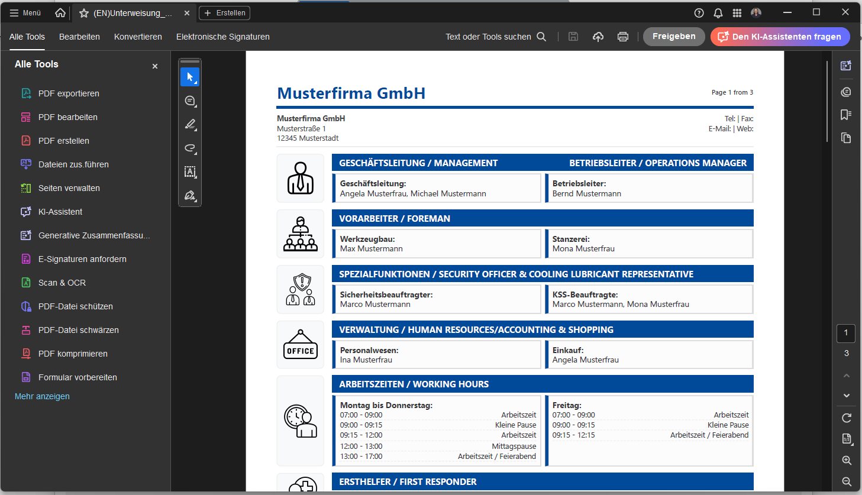Activate the add text box tool
This screenshot has height=495, width=862.
190,172
